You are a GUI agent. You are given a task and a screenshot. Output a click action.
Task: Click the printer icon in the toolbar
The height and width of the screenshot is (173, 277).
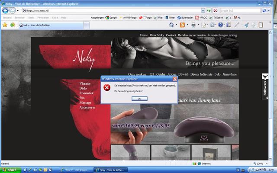[x=193, y=25]
